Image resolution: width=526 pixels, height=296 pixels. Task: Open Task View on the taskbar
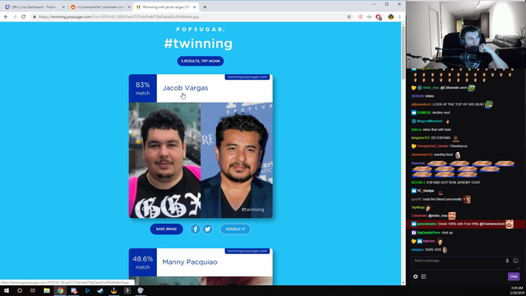(33, 290)
